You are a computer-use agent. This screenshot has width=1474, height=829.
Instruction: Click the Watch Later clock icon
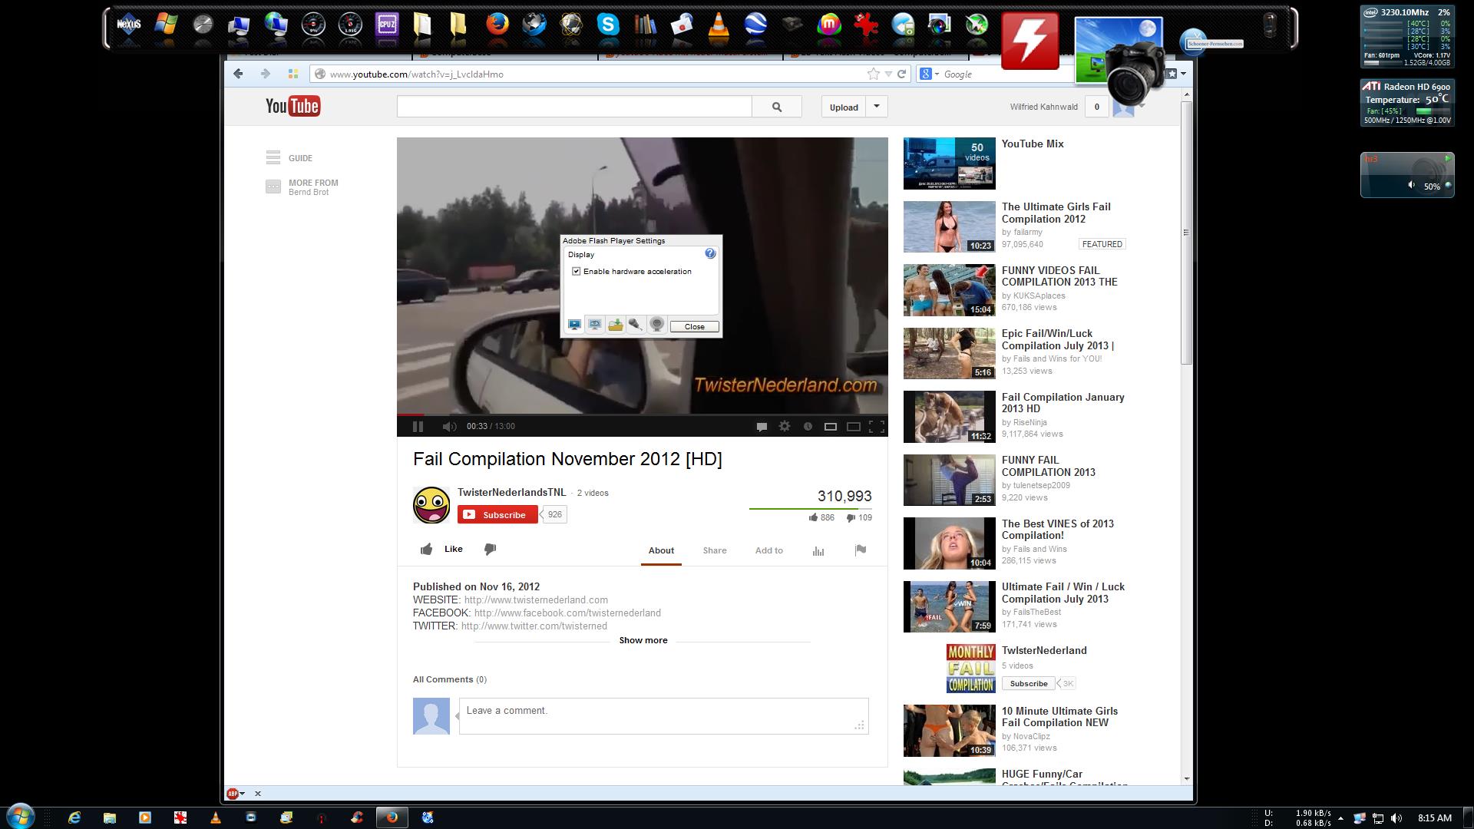pos(808,427)
